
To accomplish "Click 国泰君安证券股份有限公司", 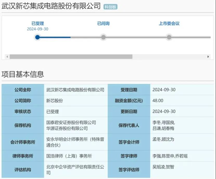I will pos(71,122).
